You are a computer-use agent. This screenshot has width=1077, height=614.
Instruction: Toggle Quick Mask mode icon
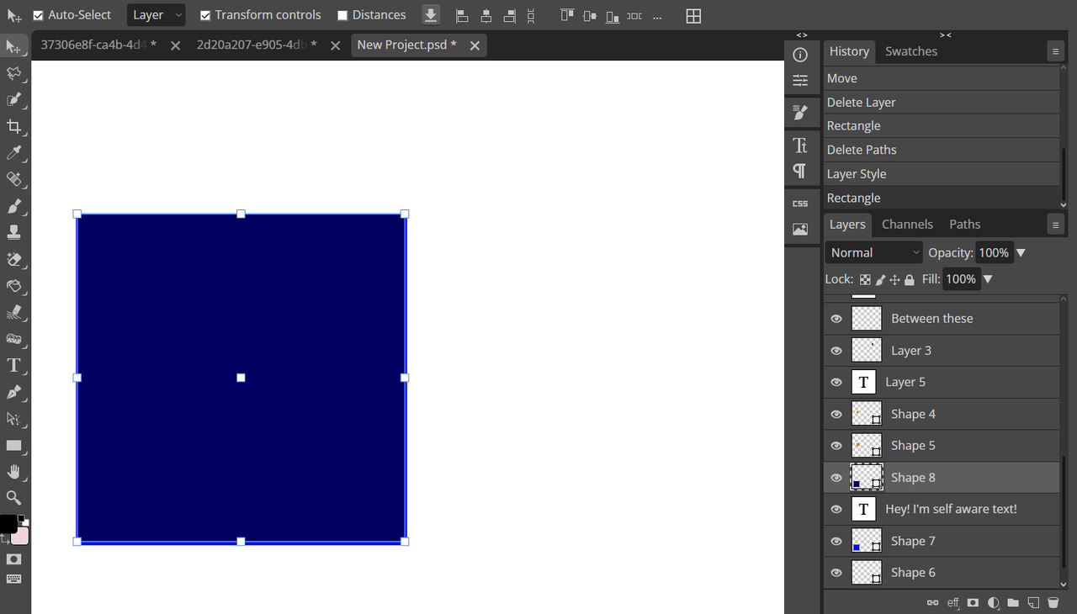13,558
